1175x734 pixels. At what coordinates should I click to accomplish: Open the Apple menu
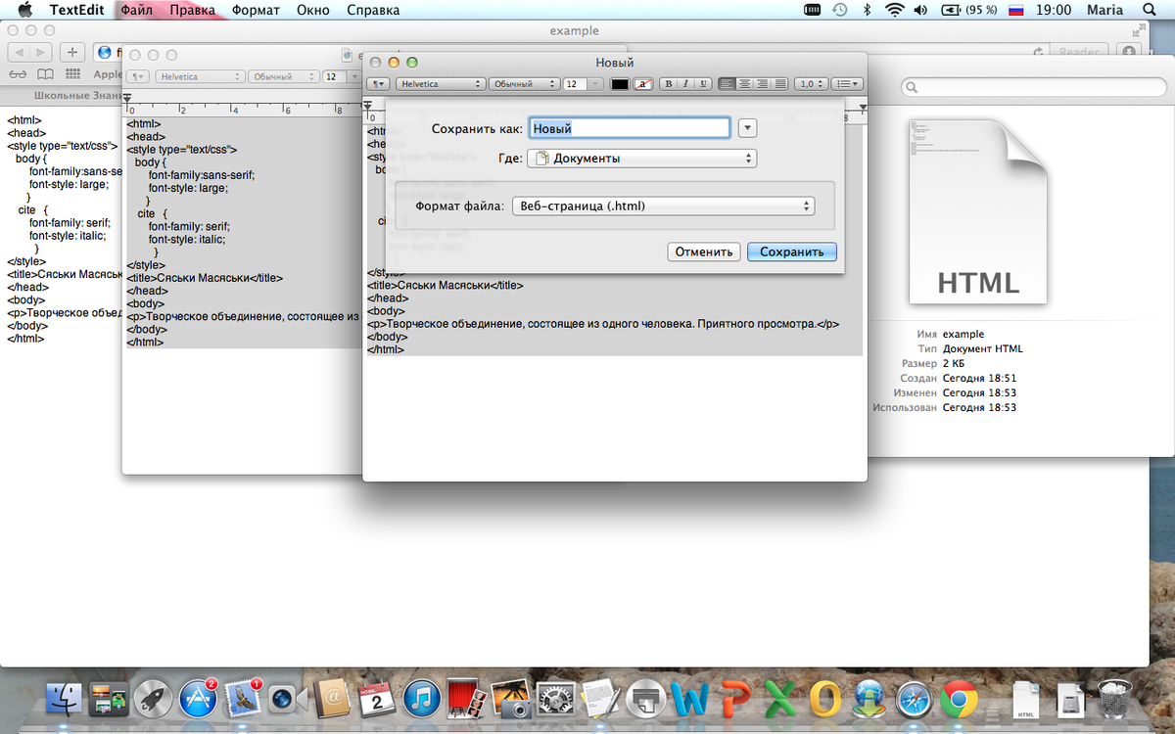[x=23, y=10]
